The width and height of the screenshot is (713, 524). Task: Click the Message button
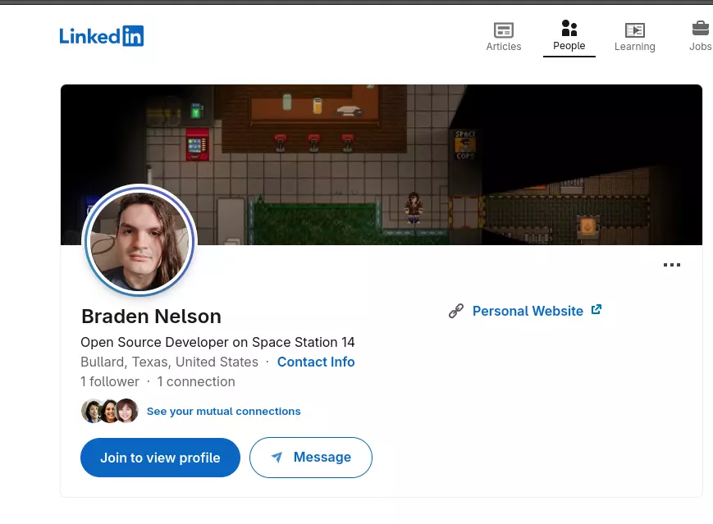coord(311,458)
